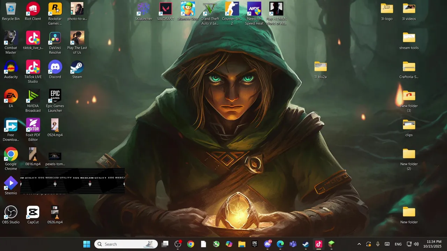447x251 pixels.
Task: Open the Epic Games Launcher desktop shortcut
Action: tap(55, 100)
